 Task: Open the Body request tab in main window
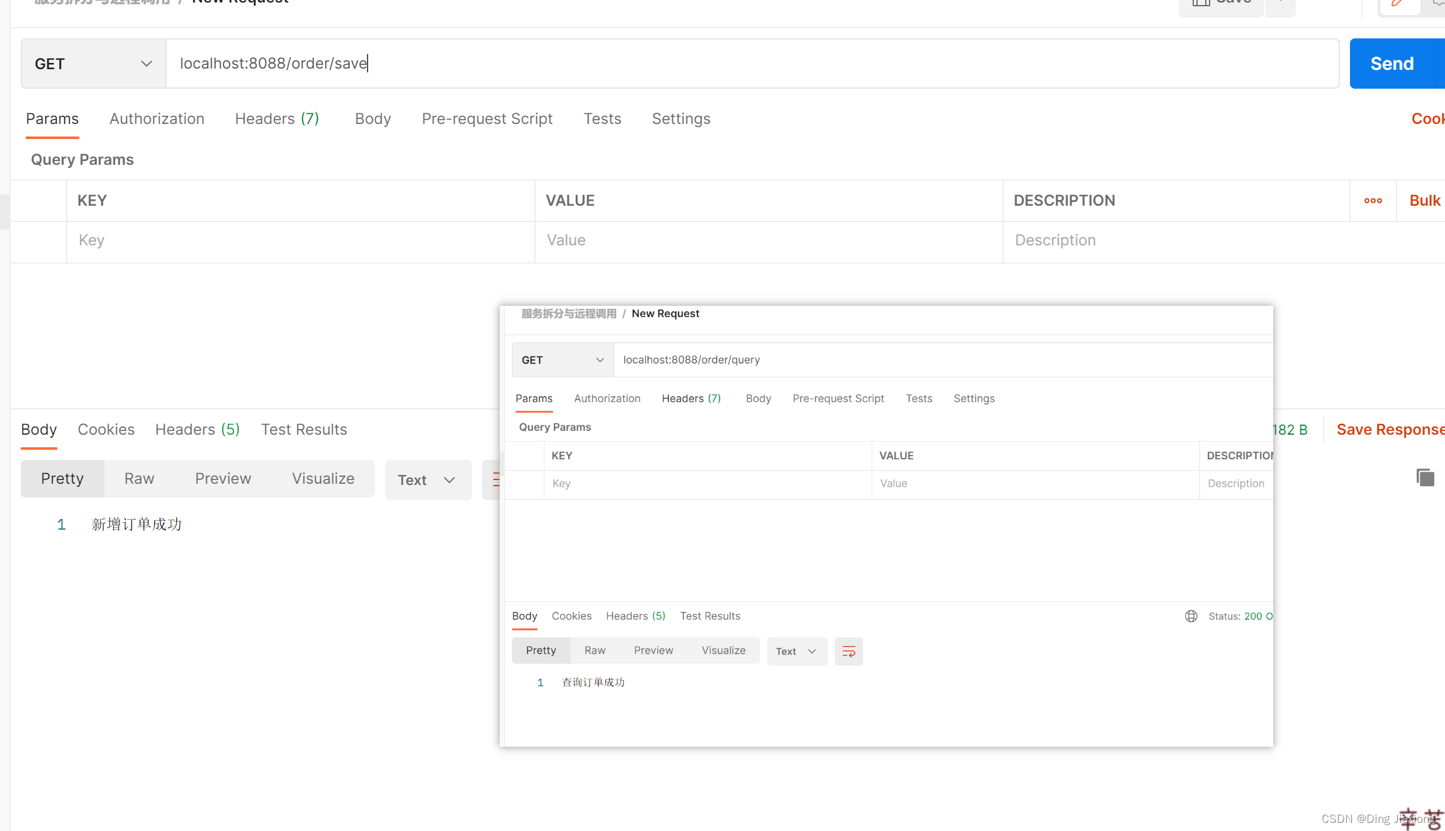[373, 119]
